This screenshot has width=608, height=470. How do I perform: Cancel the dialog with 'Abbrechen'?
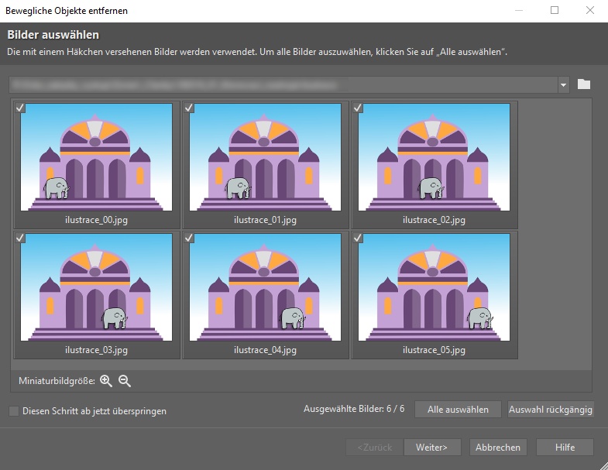point(498,447)
